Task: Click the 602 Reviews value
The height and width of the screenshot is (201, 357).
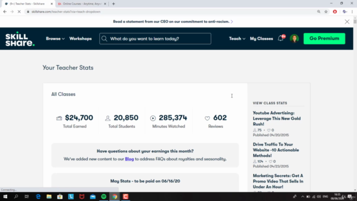Action: 220,118
